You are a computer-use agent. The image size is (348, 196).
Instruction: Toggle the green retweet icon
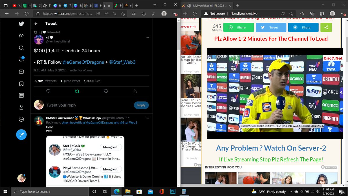pyautogui.click(x=77, y=91)
